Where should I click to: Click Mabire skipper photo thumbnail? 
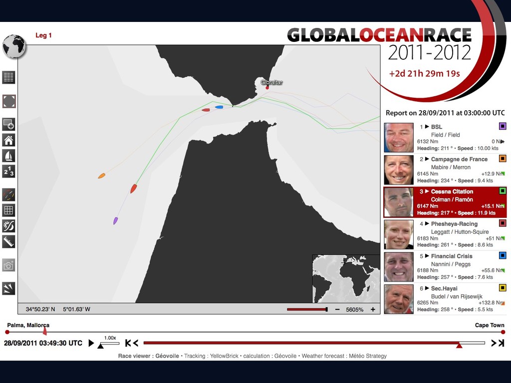click(399, 170)
